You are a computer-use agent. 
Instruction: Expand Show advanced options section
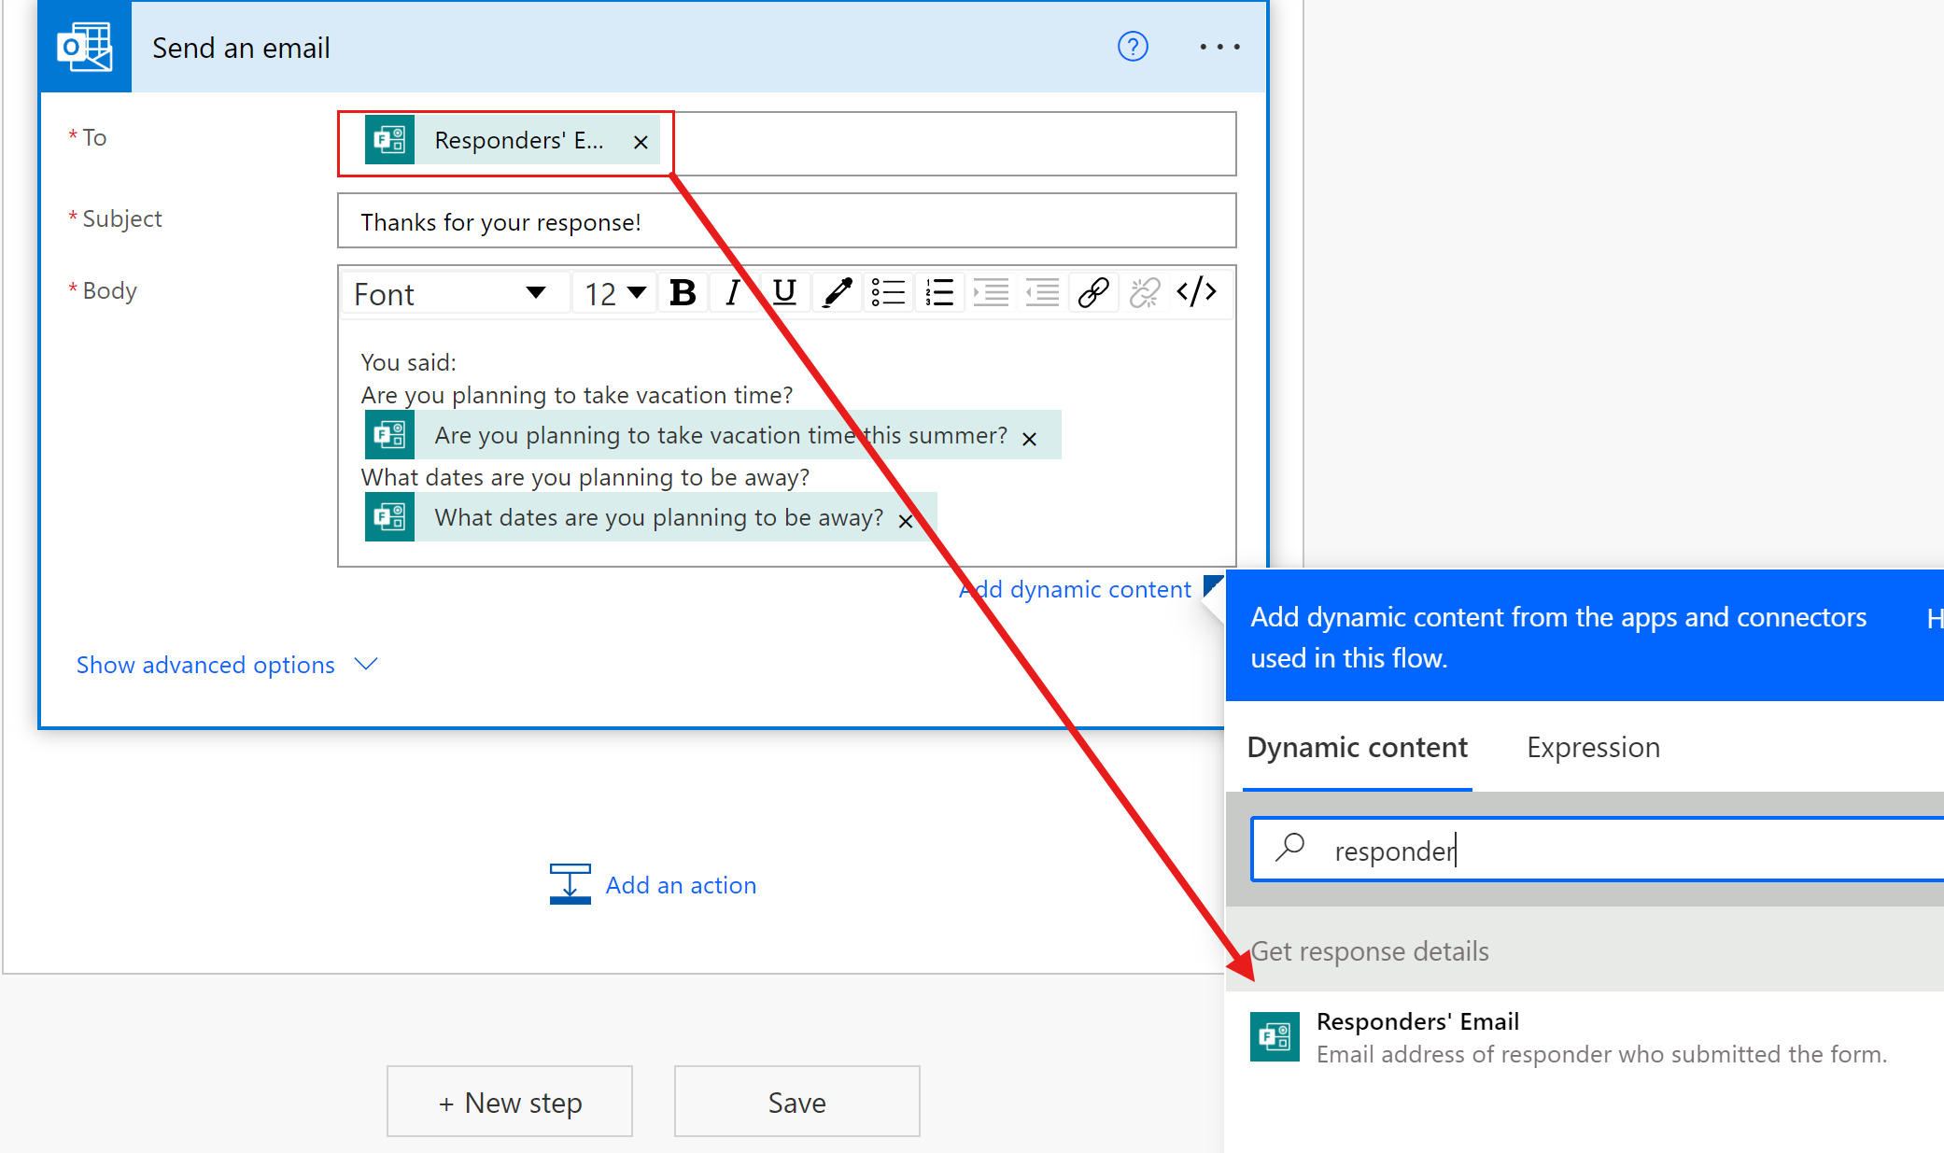click(x=227, y=665)
